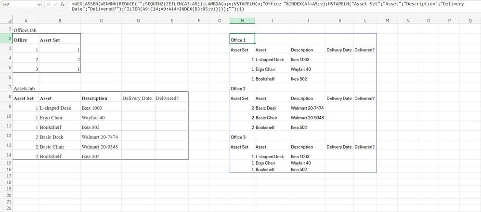Click 'Walmart 20-7474' in column J
Image resolution: width=481 pixels, height=212 pixels.
tap(308, 107)
